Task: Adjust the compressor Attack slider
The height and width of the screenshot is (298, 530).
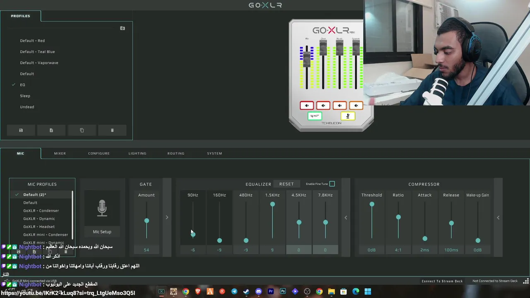Action: [x=425, y=238]
